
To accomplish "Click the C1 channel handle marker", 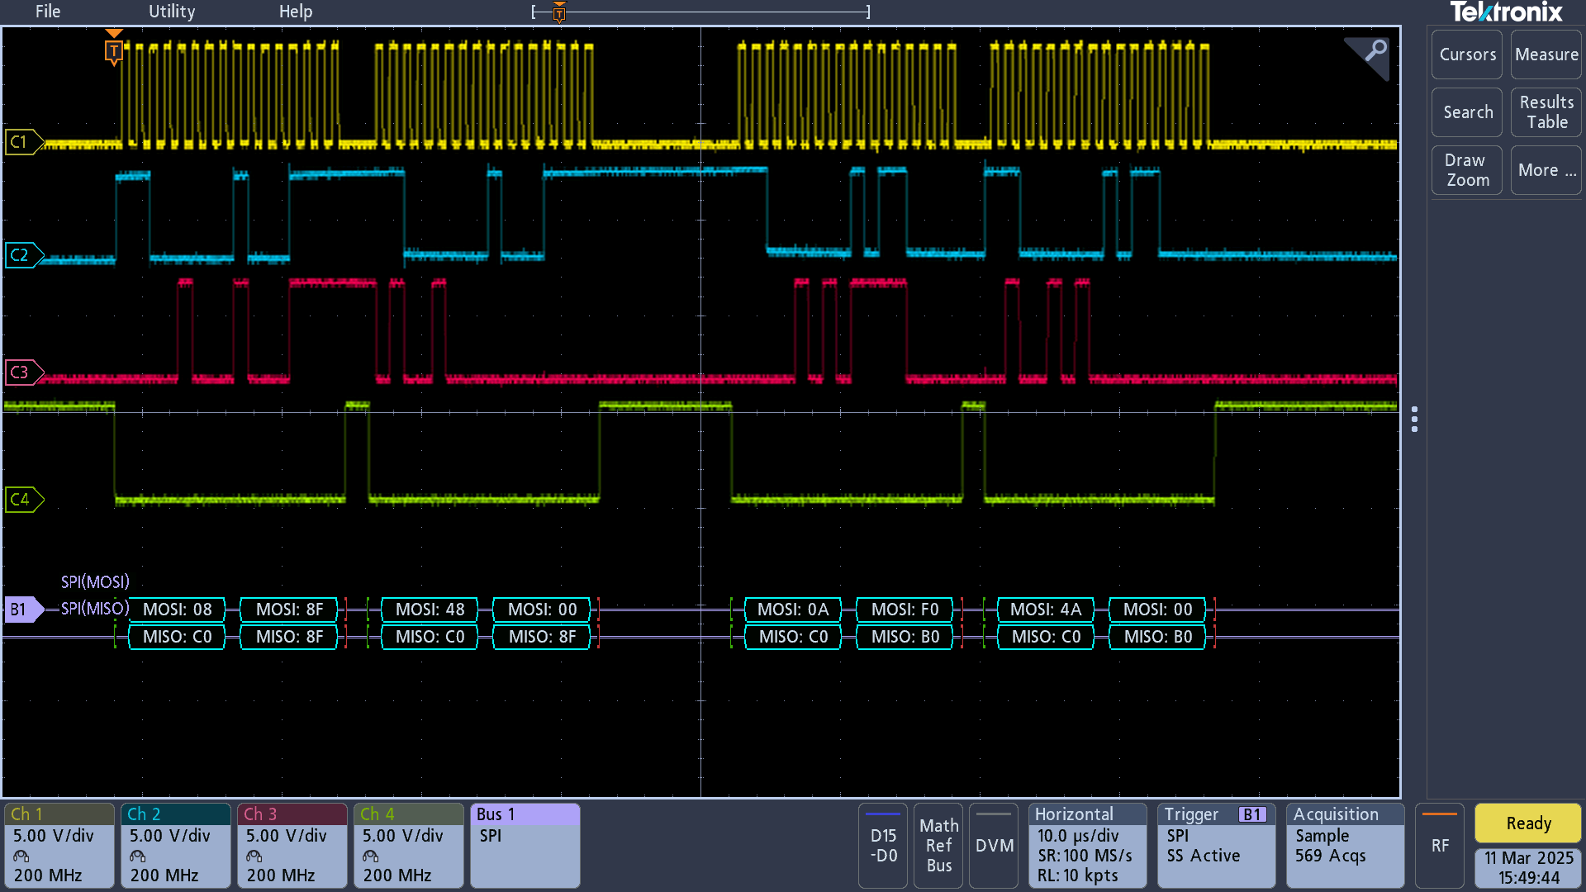I will tap(21, 142).
